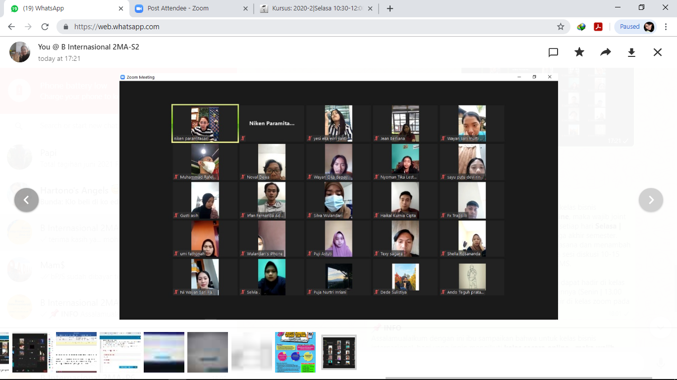The image size is (677, 380).
Task: Show the previous media with the left arrow
Action: pyautogui.click(x=27, y=200)
